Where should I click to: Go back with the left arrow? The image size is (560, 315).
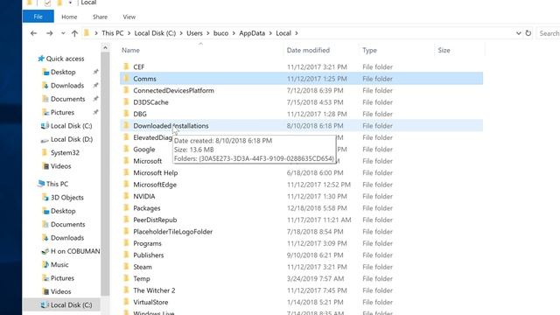tap(33, 33)
